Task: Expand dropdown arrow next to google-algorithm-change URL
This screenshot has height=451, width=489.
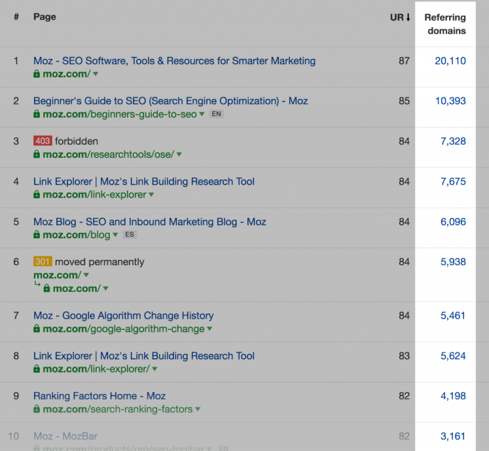Action: [209, 329]
